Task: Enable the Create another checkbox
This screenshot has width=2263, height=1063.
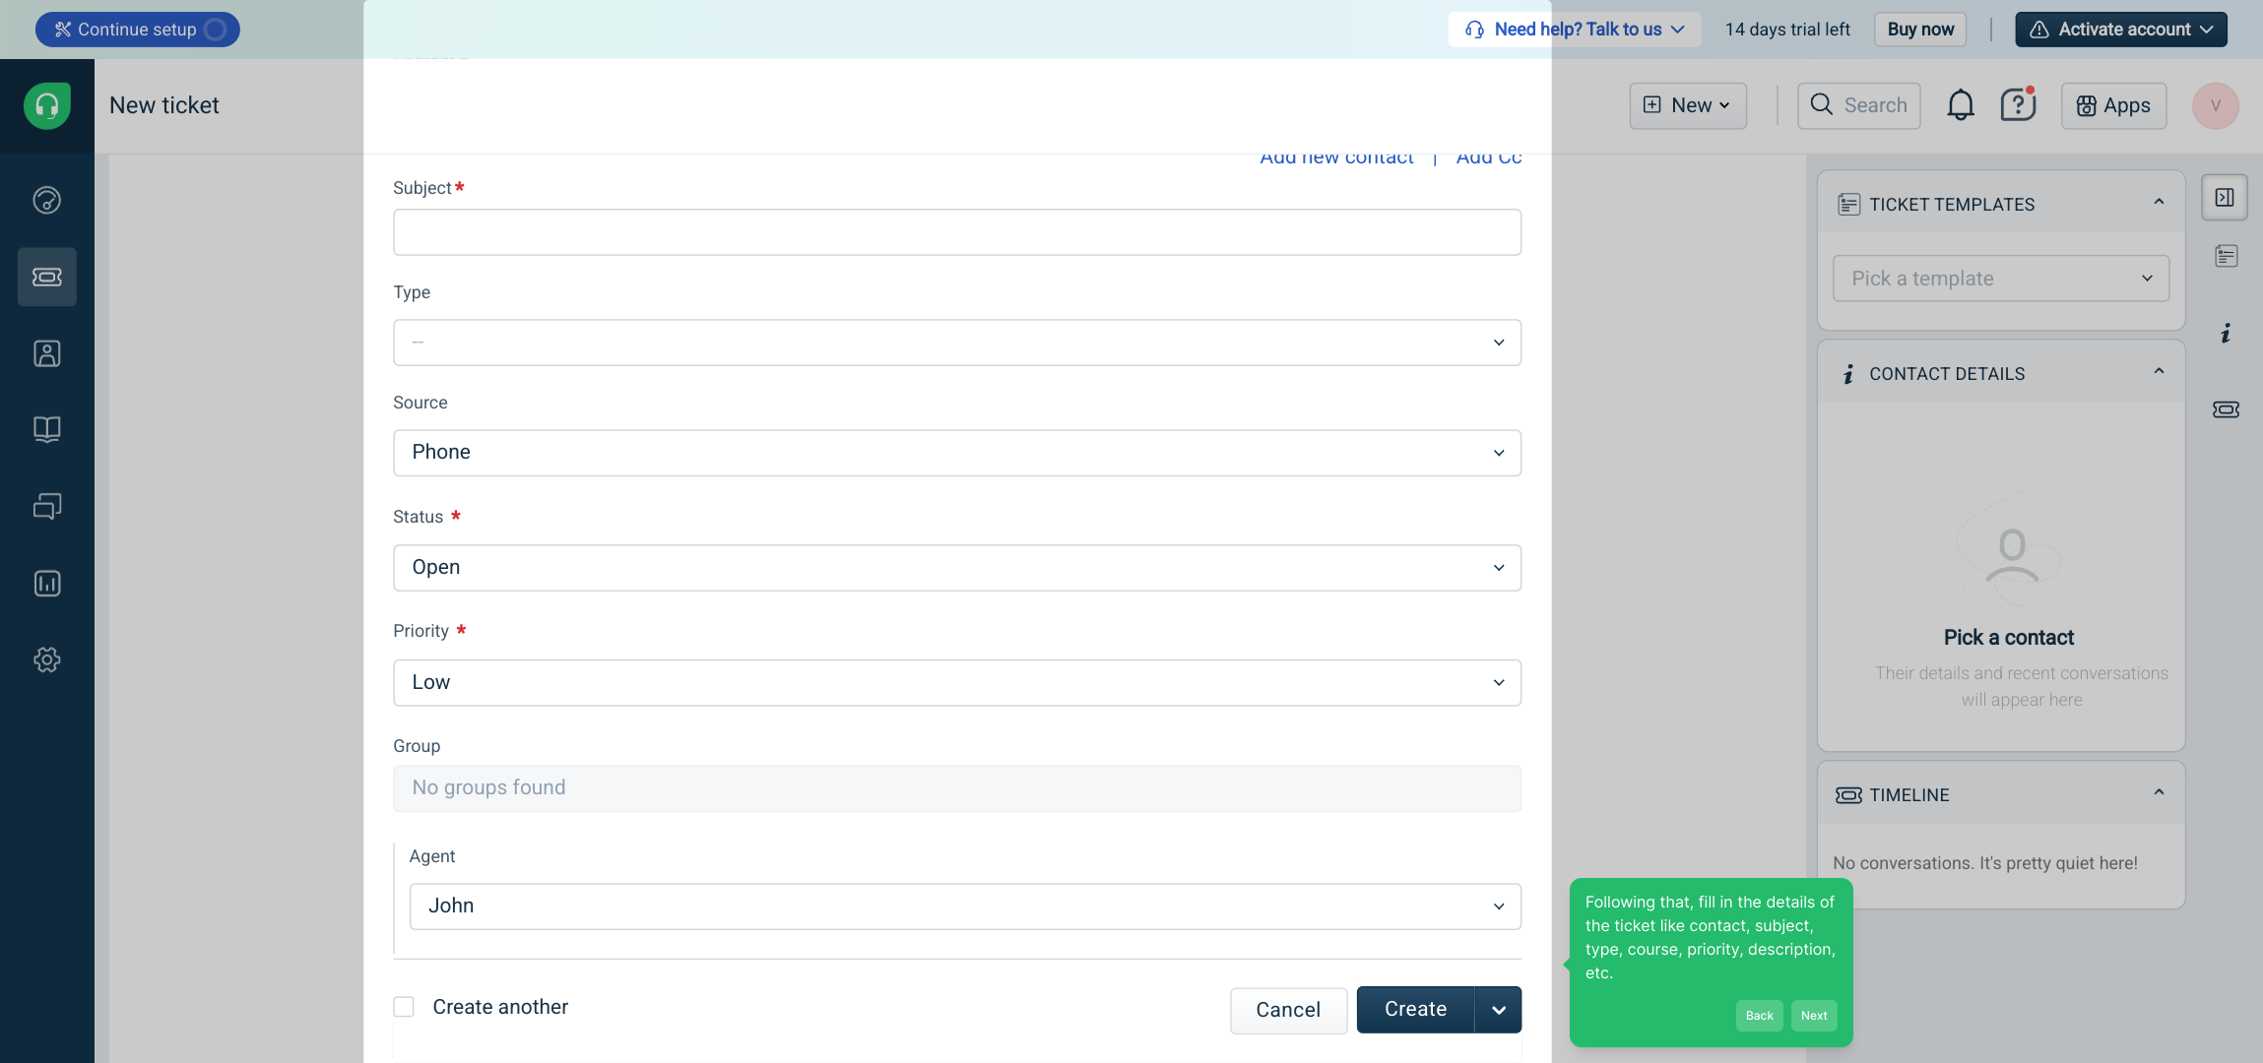Action: [404, 1007]
